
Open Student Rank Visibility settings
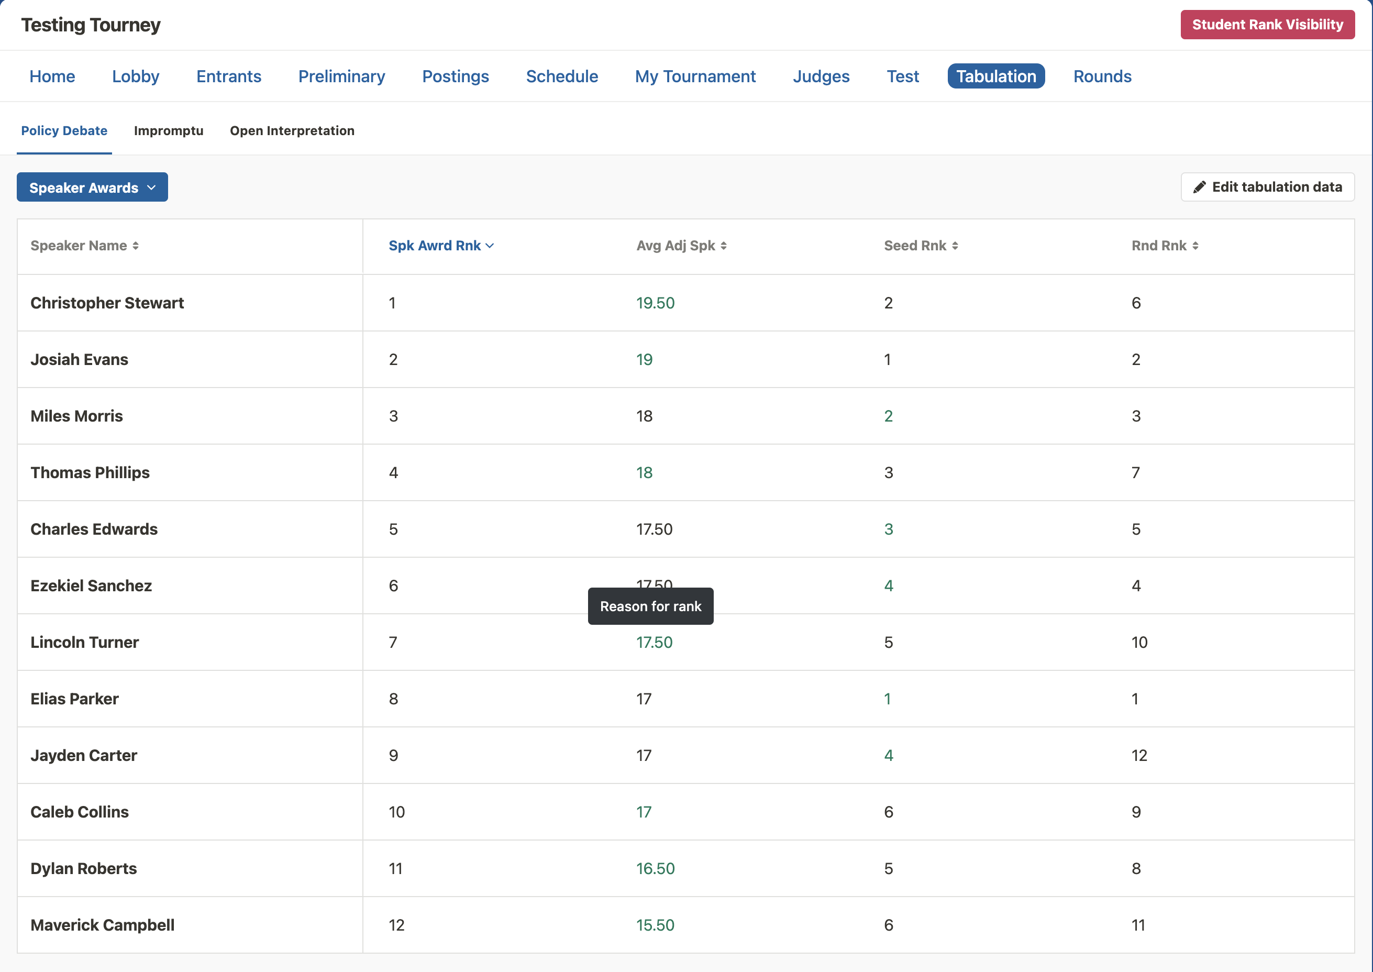(x=1267, y=25)
